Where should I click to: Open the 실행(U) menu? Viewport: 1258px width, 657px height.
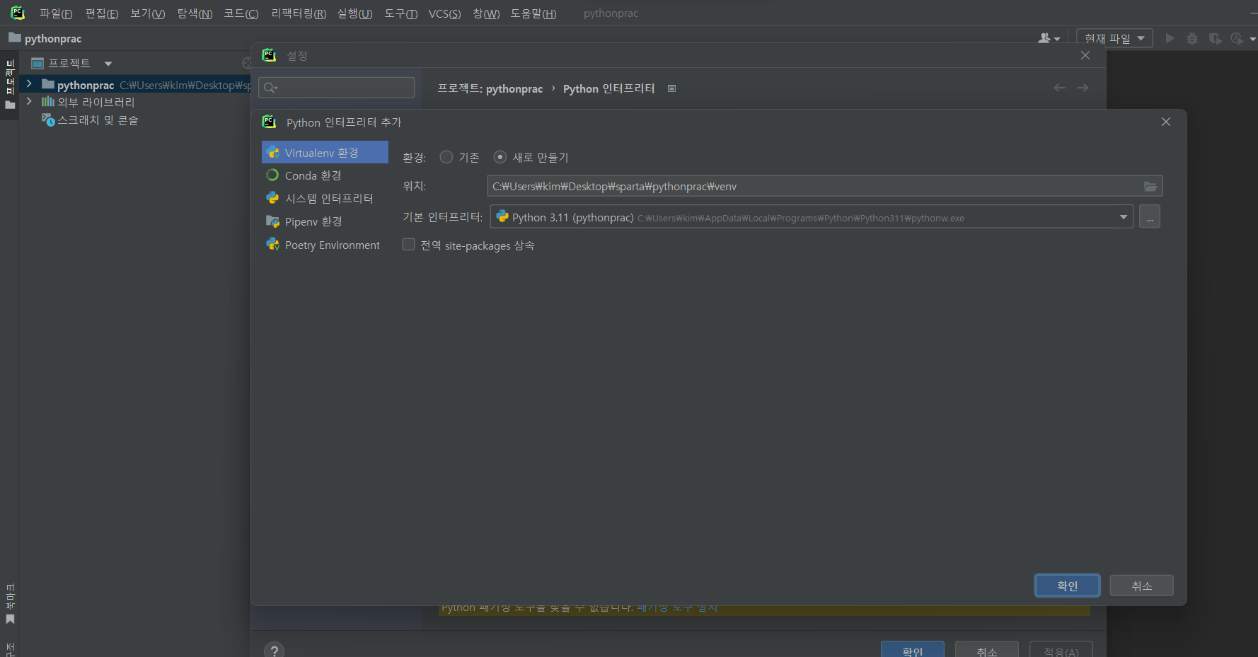tap(354, 13)
